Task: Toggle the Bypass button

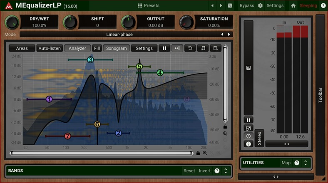Action: pos(247,6)
